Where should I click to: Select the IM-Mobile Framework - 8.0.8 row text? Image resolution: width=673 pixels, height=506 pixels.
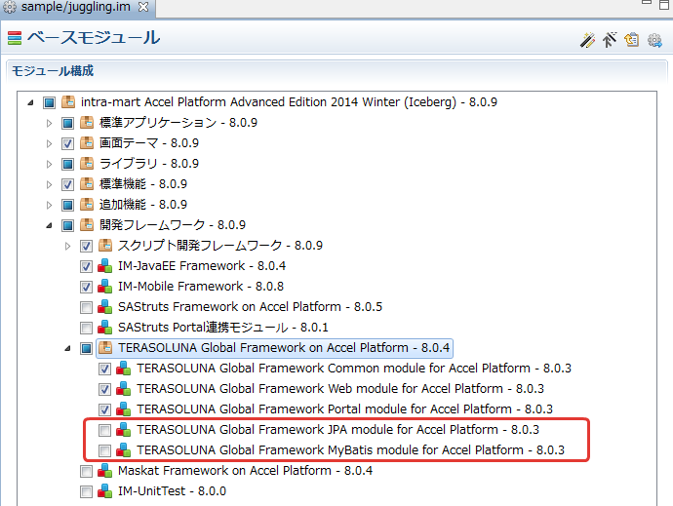click(x=201, y=287)
